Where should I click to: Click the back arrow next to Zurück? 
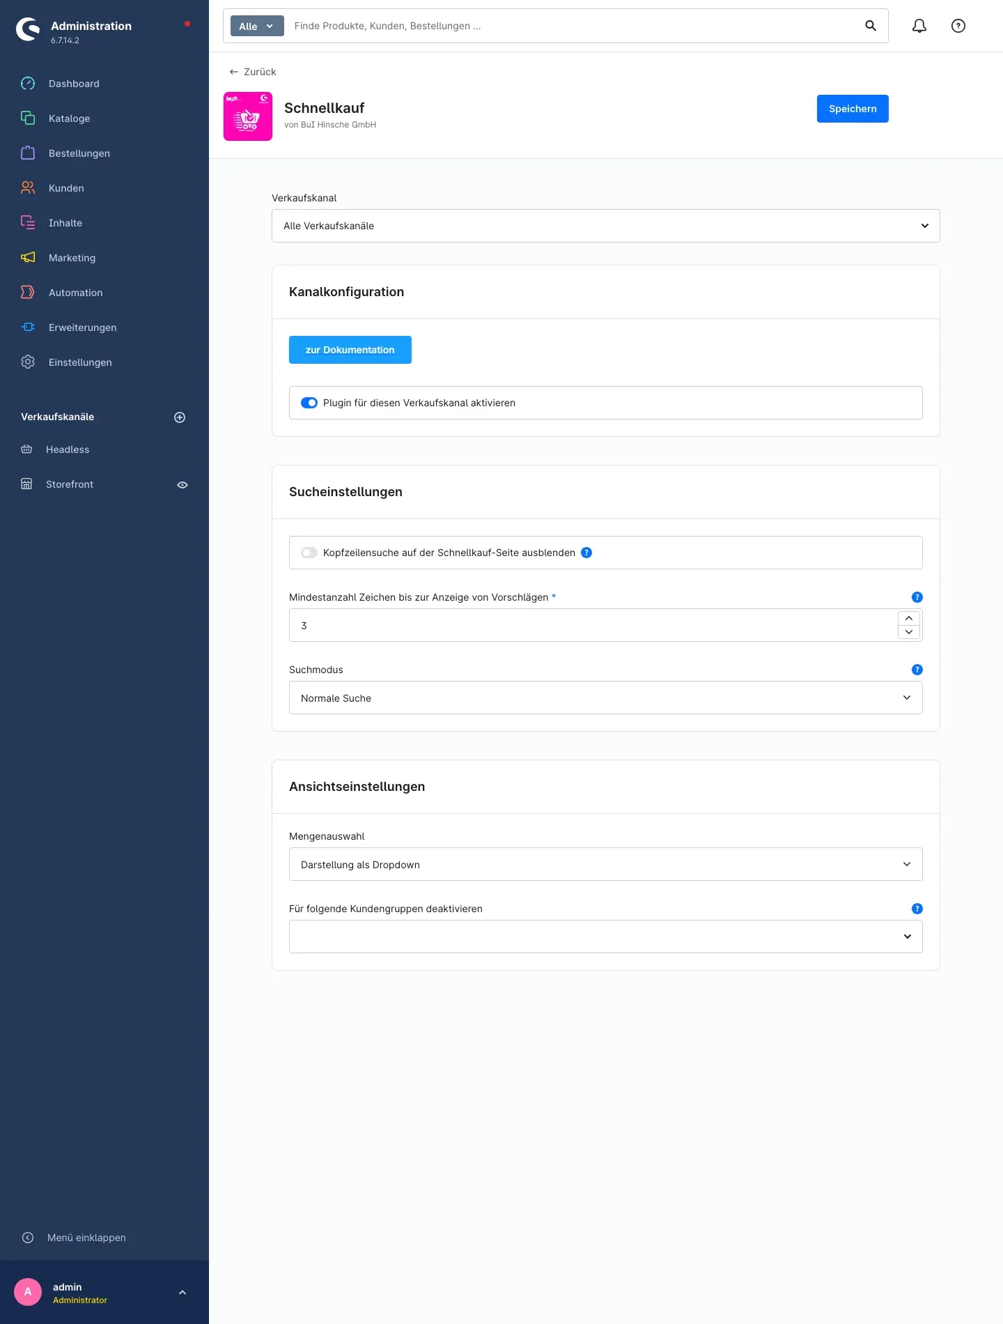point(234,72)
